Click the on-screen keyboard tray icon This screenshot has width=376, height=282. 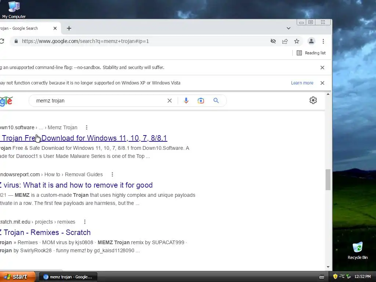point(322,277)
